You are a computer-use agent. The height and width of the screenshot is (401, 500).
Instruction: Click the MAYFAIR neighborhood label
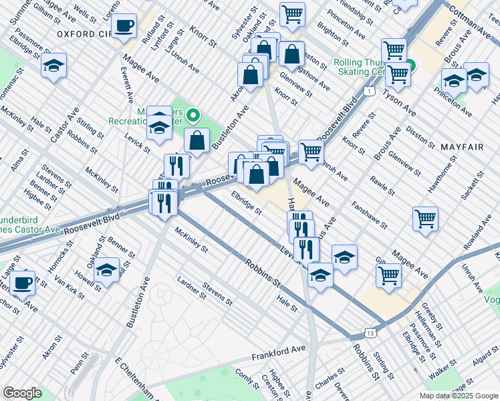(x=462, y=147)
